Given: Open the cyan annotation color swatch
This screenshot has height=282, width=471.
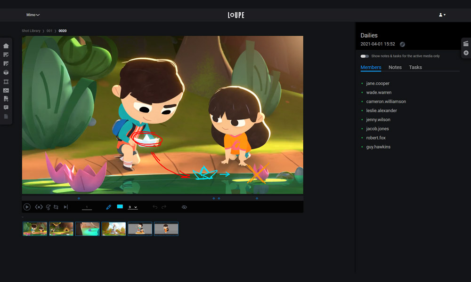Looking at the screenshot, I should (x=120, y=207).
